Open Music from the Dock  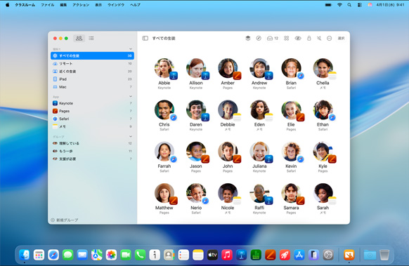pyautogui.click(x=227, y=255)
